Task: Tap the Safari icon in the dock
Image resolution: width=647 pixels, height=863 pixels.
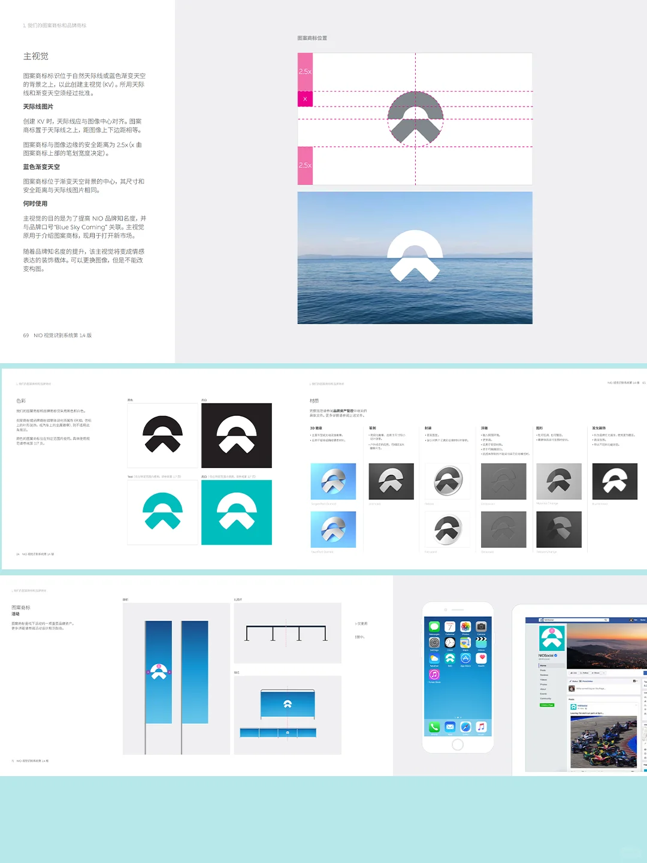Action: click(x=465, y=727)
